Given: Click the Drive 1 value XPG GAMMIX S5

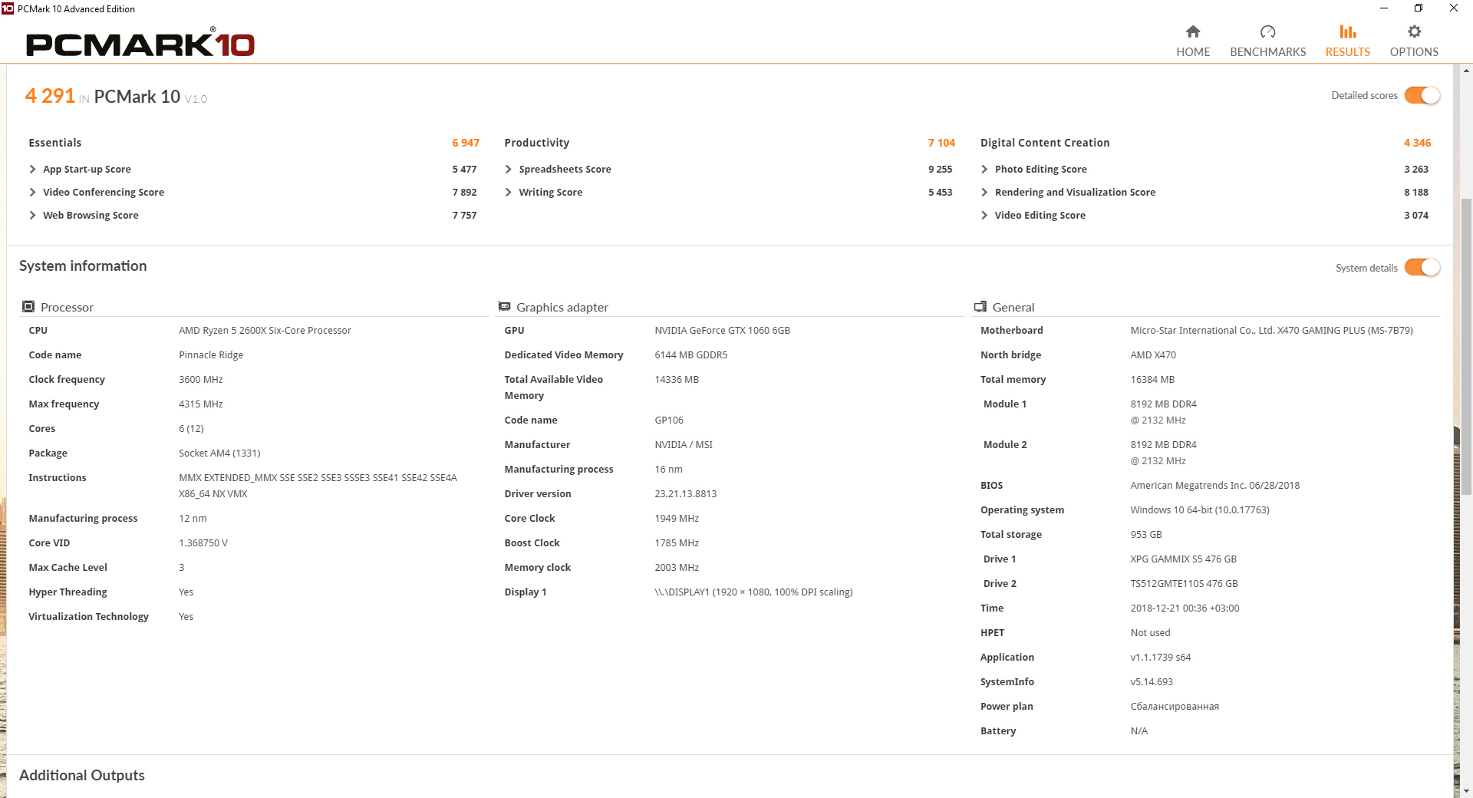Looking at the screenshot, I should pos(1184,559).
